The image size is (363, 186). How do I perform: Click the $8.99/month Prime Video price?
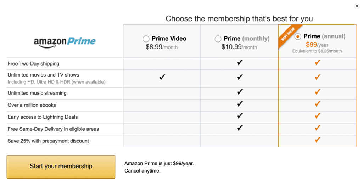point(162,47)
